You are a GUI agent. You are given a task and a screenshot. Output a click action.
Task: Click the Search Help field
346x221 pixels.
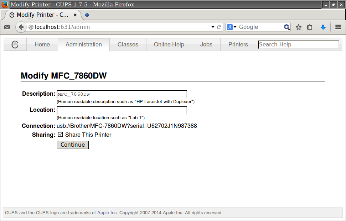click(298, 44)
